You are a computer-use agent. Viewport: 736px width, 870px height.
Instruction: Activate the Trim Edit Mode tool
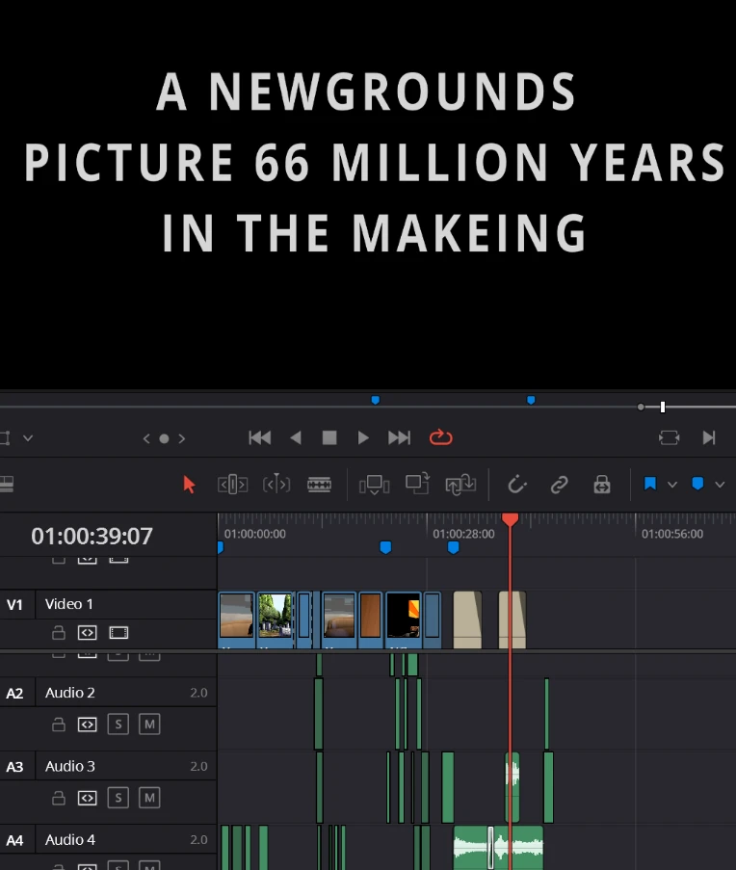(x=232, y=485)
